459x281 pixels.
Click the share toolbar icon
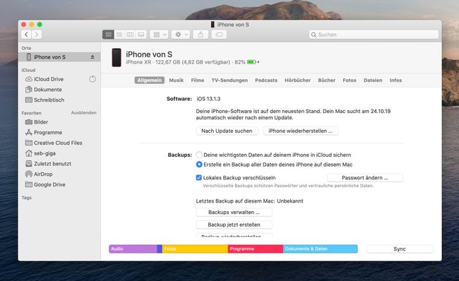(x=201, y=35)
